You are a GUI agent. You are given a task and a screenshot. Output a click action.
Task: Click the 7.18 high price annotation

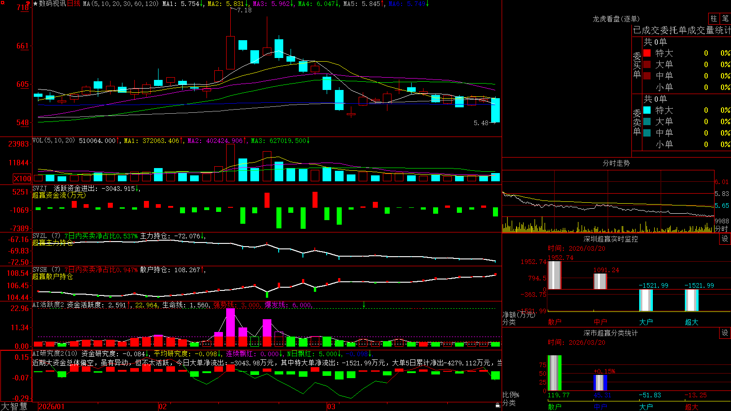244,10
